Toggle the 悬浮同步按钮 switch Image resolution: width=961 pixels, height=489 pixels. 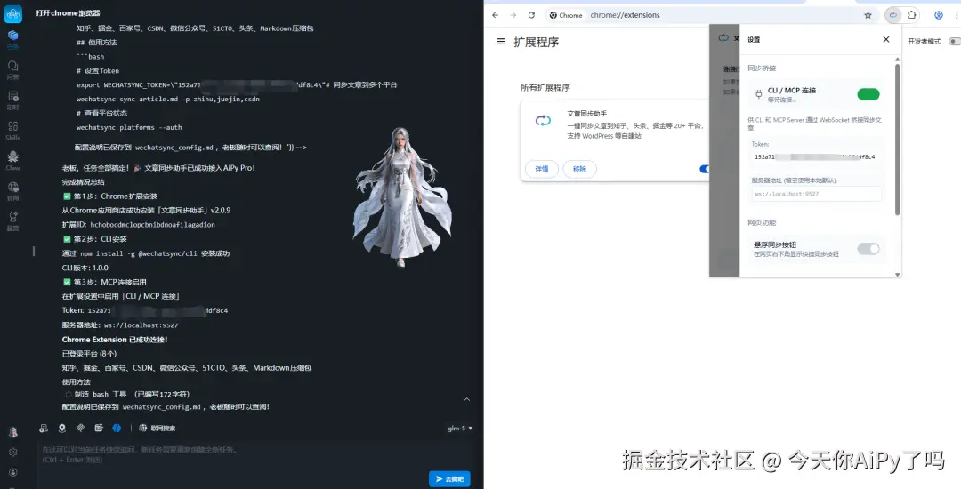click(868, 248)
